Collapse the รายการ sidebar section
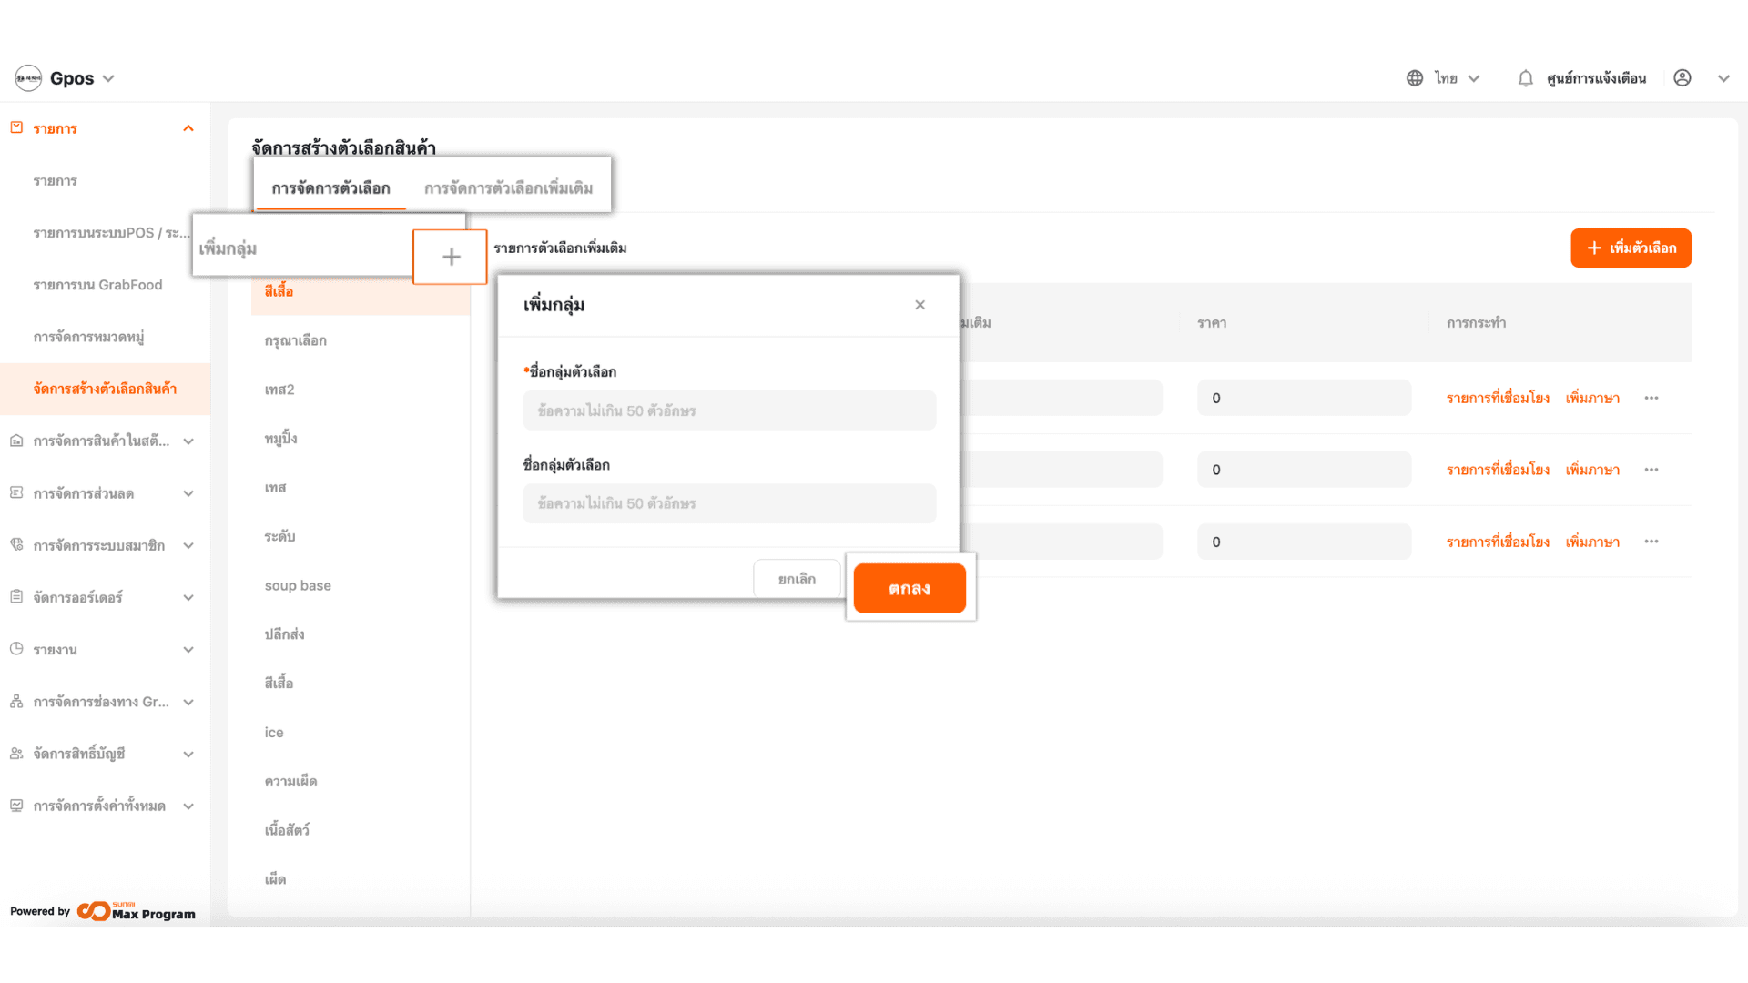Screen dimensions: 1748x983 [x=188, y=128]
